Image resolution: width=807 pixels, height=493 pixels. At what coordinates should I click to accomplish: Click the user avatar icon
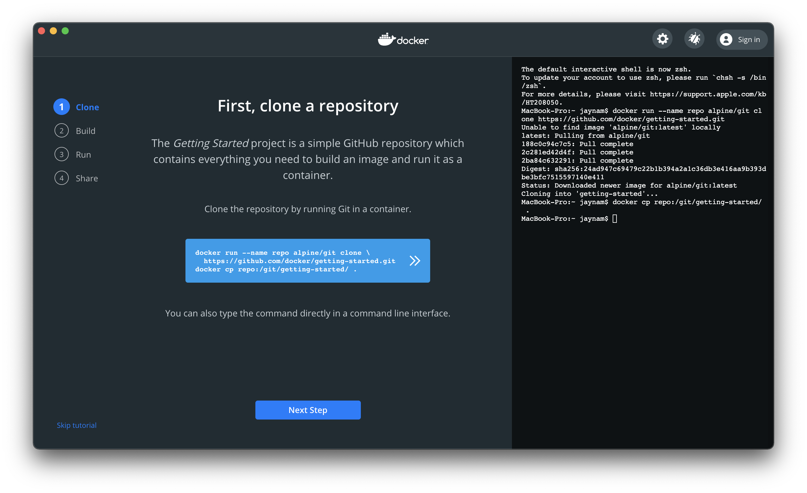point(726,40)
